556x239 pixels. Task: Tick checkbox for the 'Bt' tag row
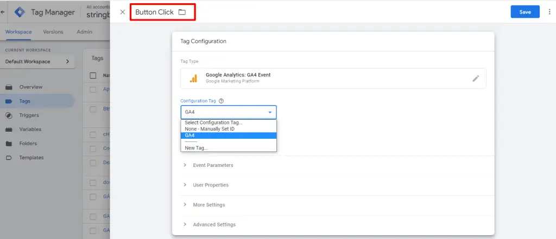coord(93,109)
